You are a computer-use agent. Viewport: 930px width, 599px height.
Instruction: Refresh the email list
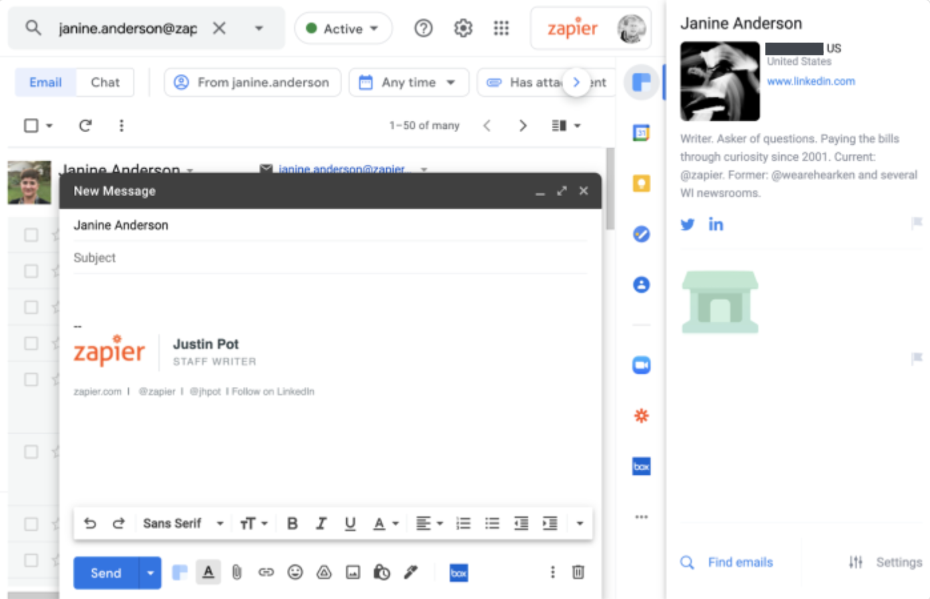click(85, 125)
